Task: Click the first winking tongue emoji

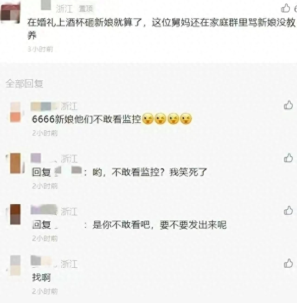Action: tap(148, 118)
